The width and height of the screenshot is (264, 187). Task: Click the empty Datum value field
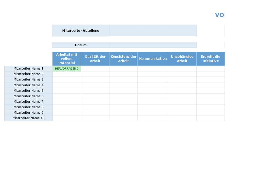pos(153,45)
